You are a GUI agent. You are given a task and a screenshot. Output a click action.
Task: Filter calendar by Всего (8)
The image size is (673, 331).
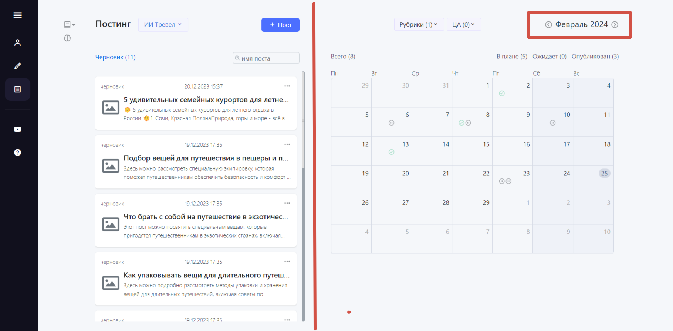coord(343,57)
